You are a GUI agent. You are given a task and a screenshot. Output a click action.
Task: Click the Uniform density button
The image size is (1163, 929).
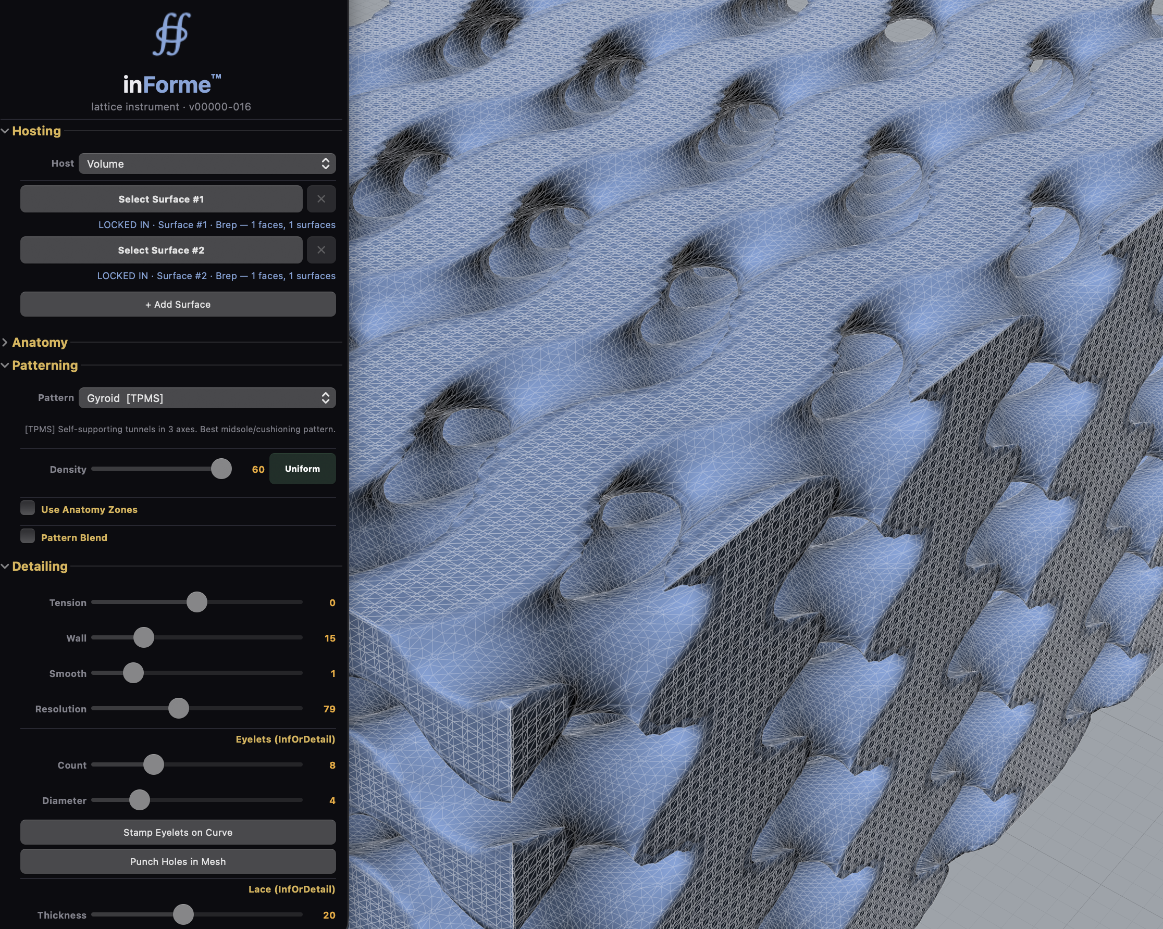[x=302, y=469]
